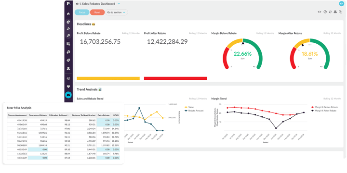Toggle Margin% After Rebate legend entry

tap(324, 111)
